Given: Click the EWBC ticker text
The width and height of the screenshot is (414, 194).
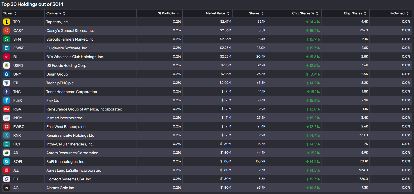Looking at the screenshot, I should coord(19,127).
